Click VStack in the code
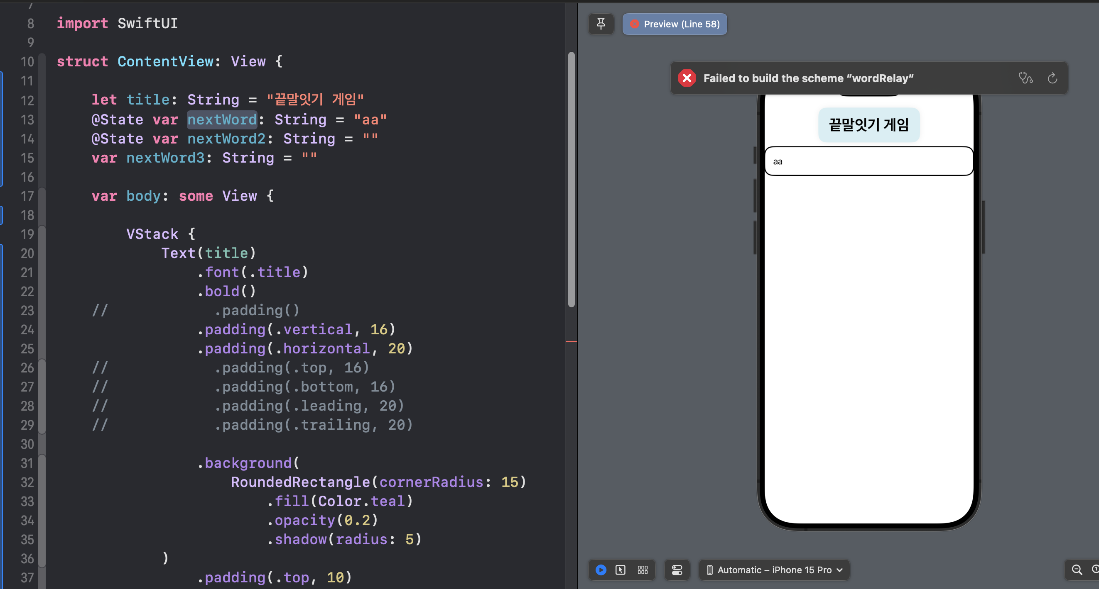 (x=152, y=234)
